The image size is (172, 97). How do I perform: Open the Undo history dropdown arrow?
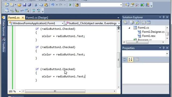coord(57,5)
